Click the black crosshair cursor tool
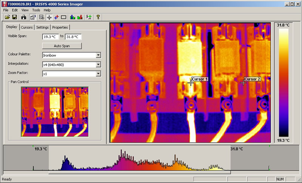Image resolution: width=302 pixels, height=183 pixels. [49, 17]
